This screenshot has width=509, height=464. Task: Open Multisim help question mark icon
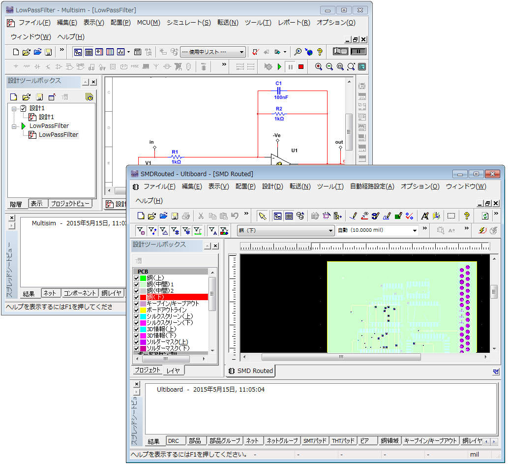point(320,52)
